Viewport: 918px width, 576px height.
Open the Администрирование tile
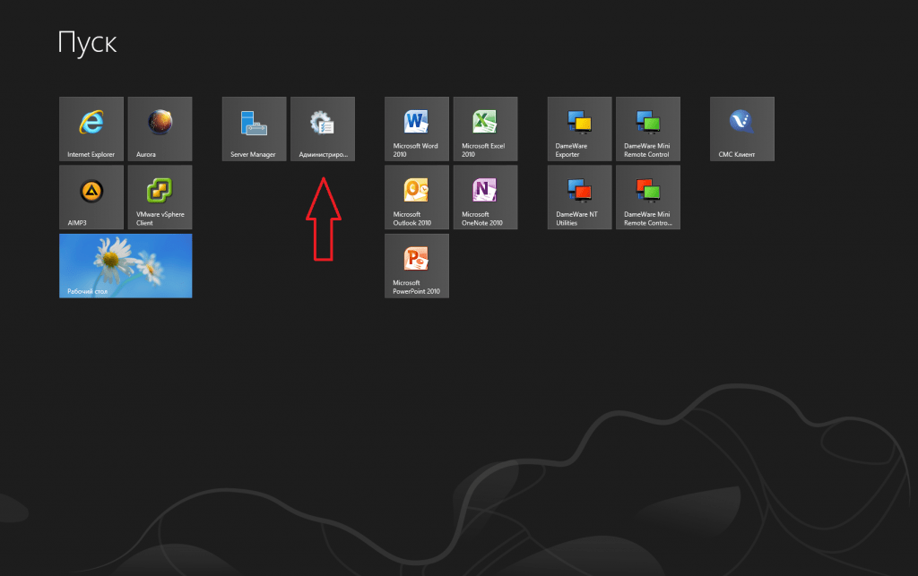pos(323,129)
